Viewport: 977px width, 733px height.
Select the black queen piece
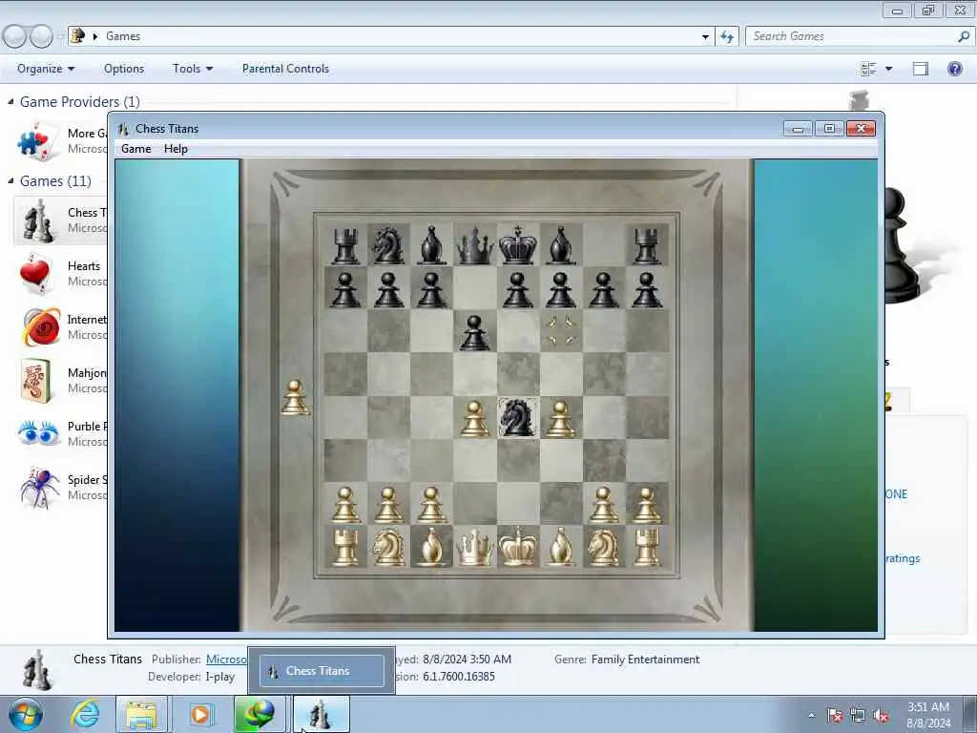pyautogui.click(x=475, y=245)
